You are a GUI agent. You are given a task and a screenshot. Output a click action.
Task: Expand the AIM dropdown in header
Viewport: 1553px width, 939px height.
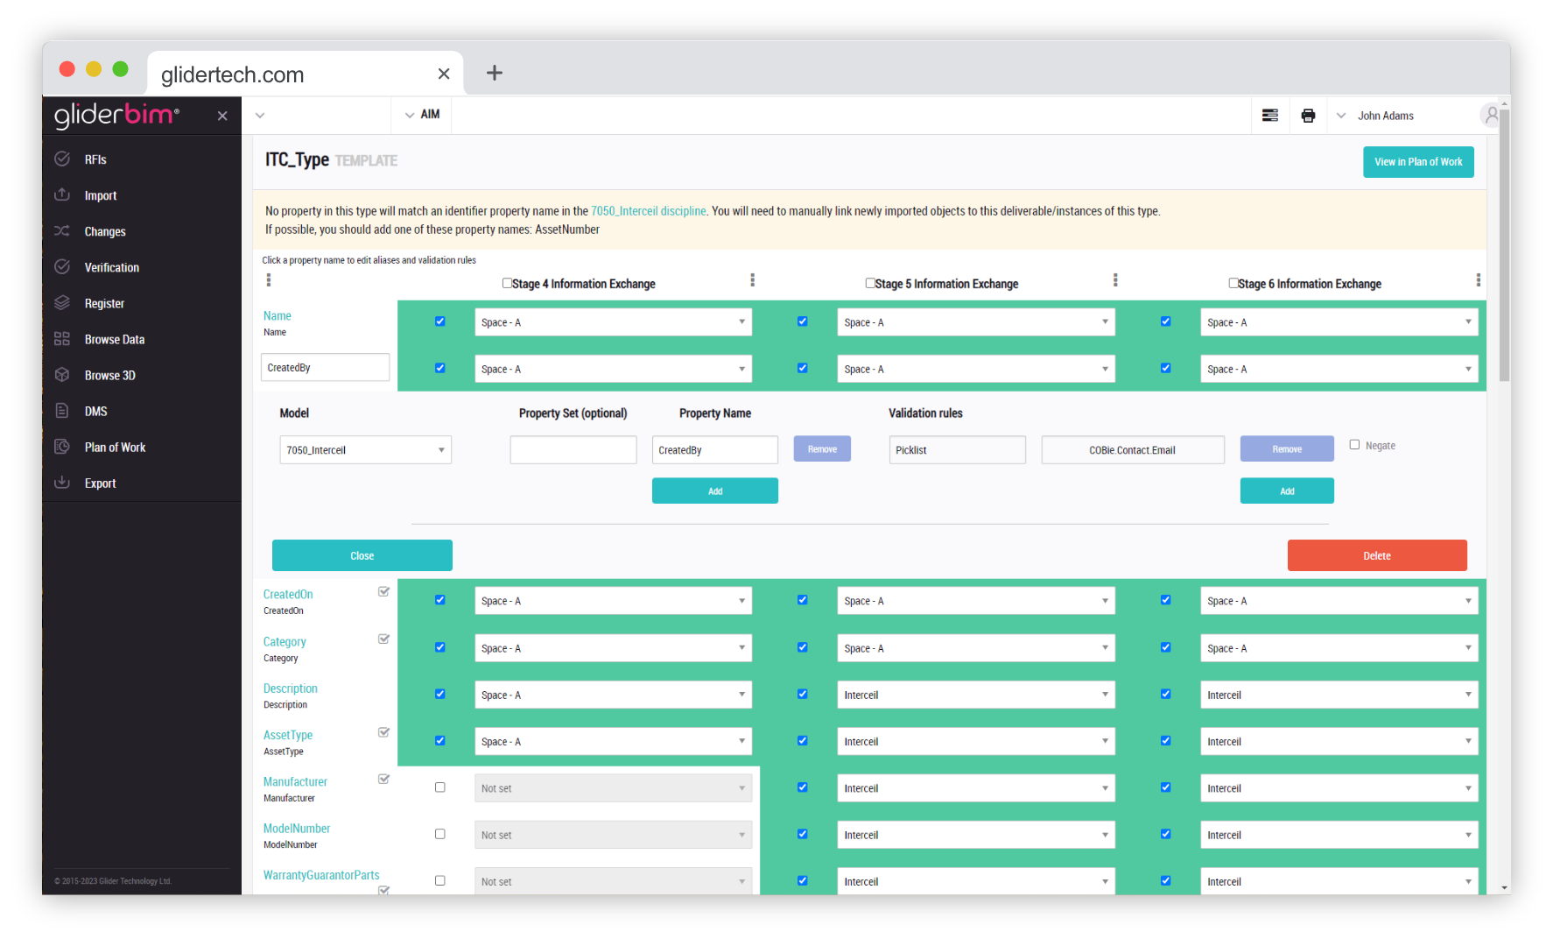click(422, 115)
